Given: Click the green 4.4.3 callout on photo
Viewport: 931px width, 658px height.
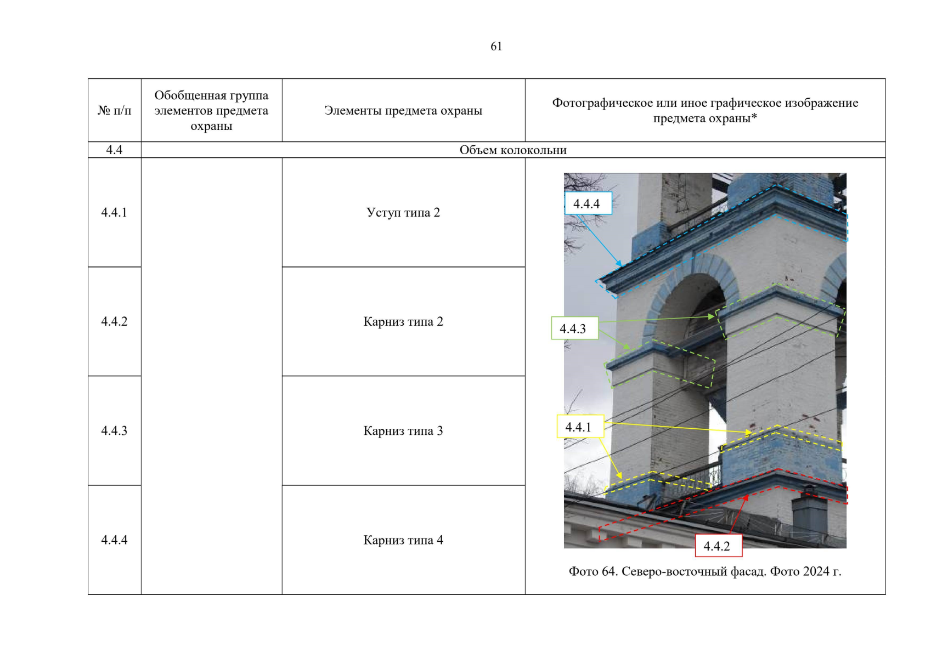Looking at the screenshot, I should pyautogui.click(x=574, y=328).
